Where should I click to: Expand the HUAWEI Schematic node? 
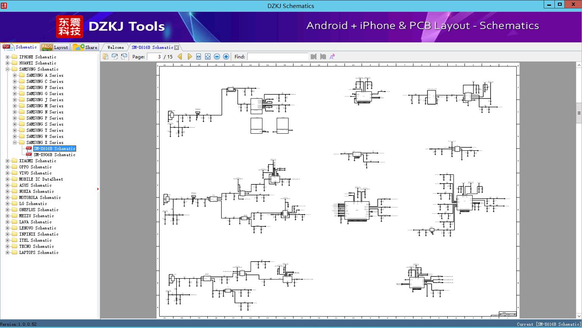coord(7,63)
